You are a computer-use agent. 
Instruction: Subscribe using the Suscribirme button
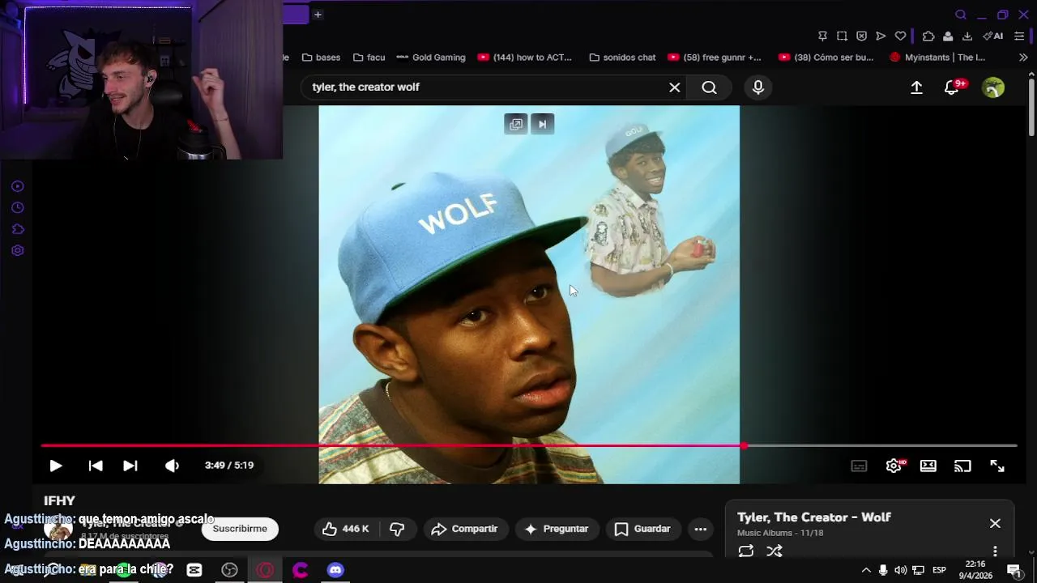[x=240, y=529]
